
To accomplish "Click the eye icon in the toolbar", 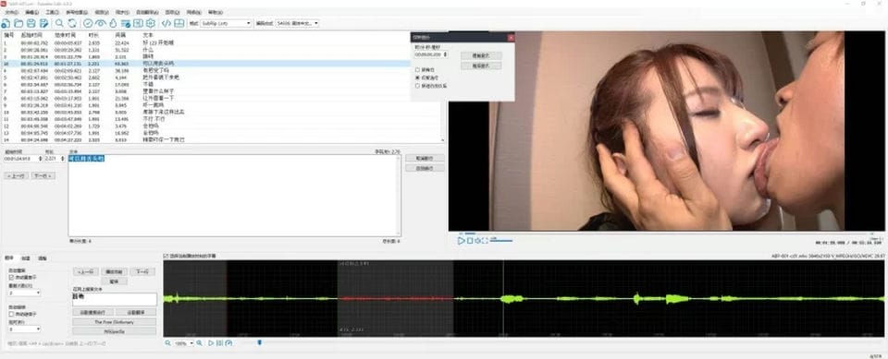I will pos(100,23).
